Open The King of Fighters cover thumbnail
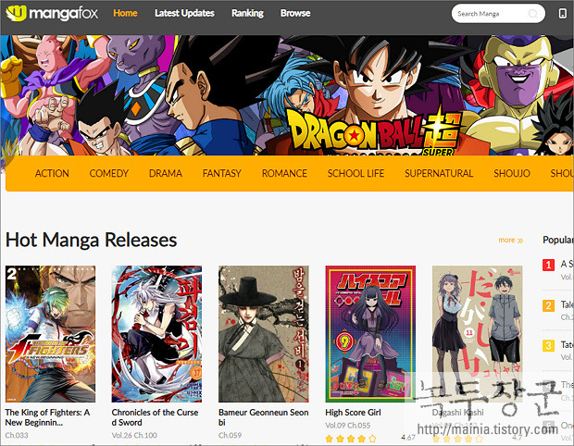This screenshot has height=446, width=574. coord(51,334)
